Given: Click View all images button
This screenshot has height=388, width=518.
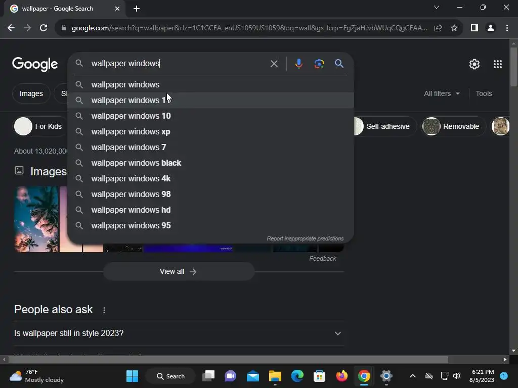Looking at the screenshot, I should click(x=179, y=271).
